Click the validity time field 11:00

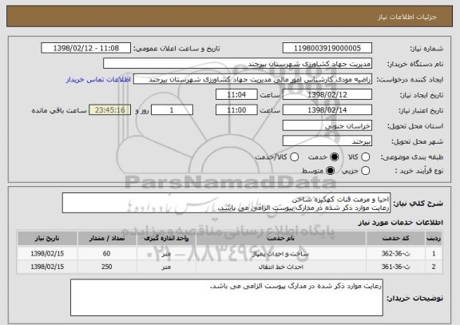tap(236, 110)
